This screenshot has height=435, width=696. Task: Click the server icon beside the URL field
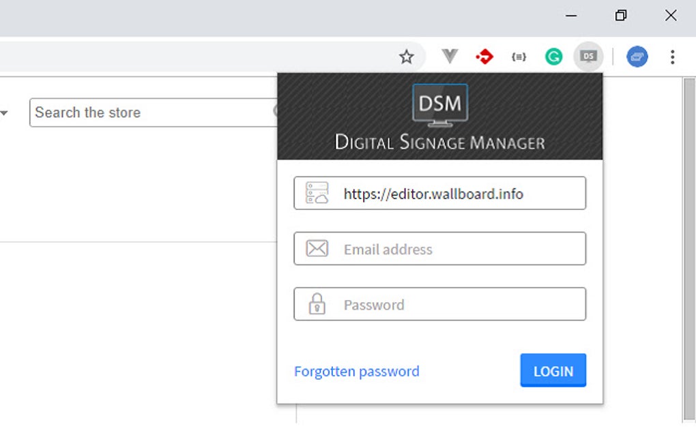(x=318, y=193)
